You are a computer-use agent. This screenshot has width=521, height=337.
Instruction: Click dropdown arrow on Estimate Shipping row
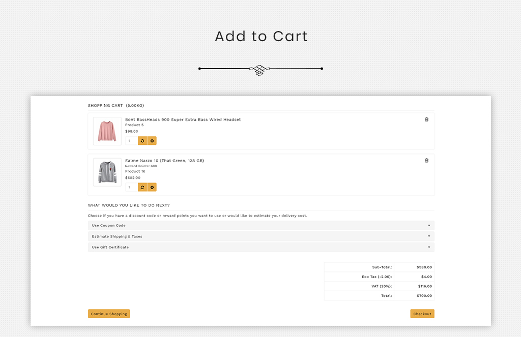[x=429, y=236]
